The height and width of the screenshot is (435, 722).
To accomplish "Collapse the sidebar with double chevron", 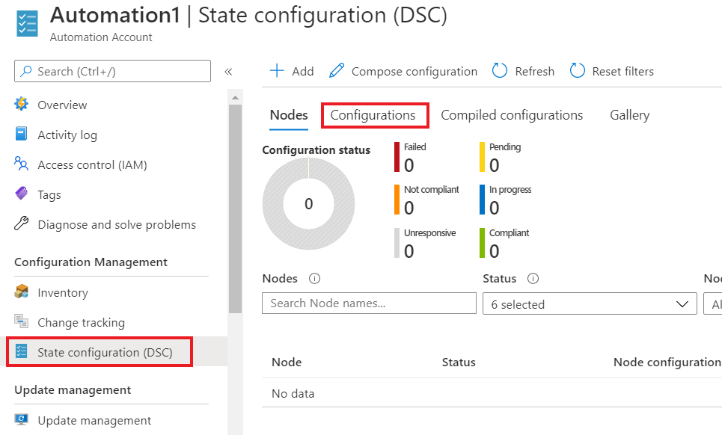I will (228, 72).
